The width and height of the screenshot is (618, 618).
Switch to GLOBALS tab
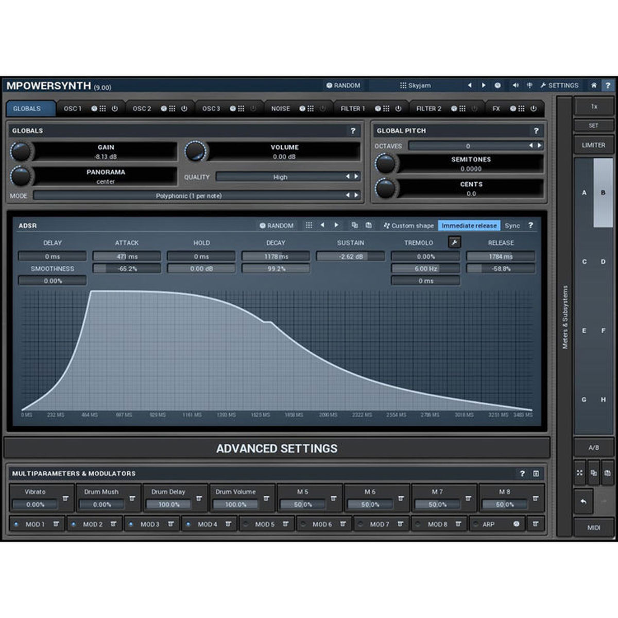(x=30, y=109)
